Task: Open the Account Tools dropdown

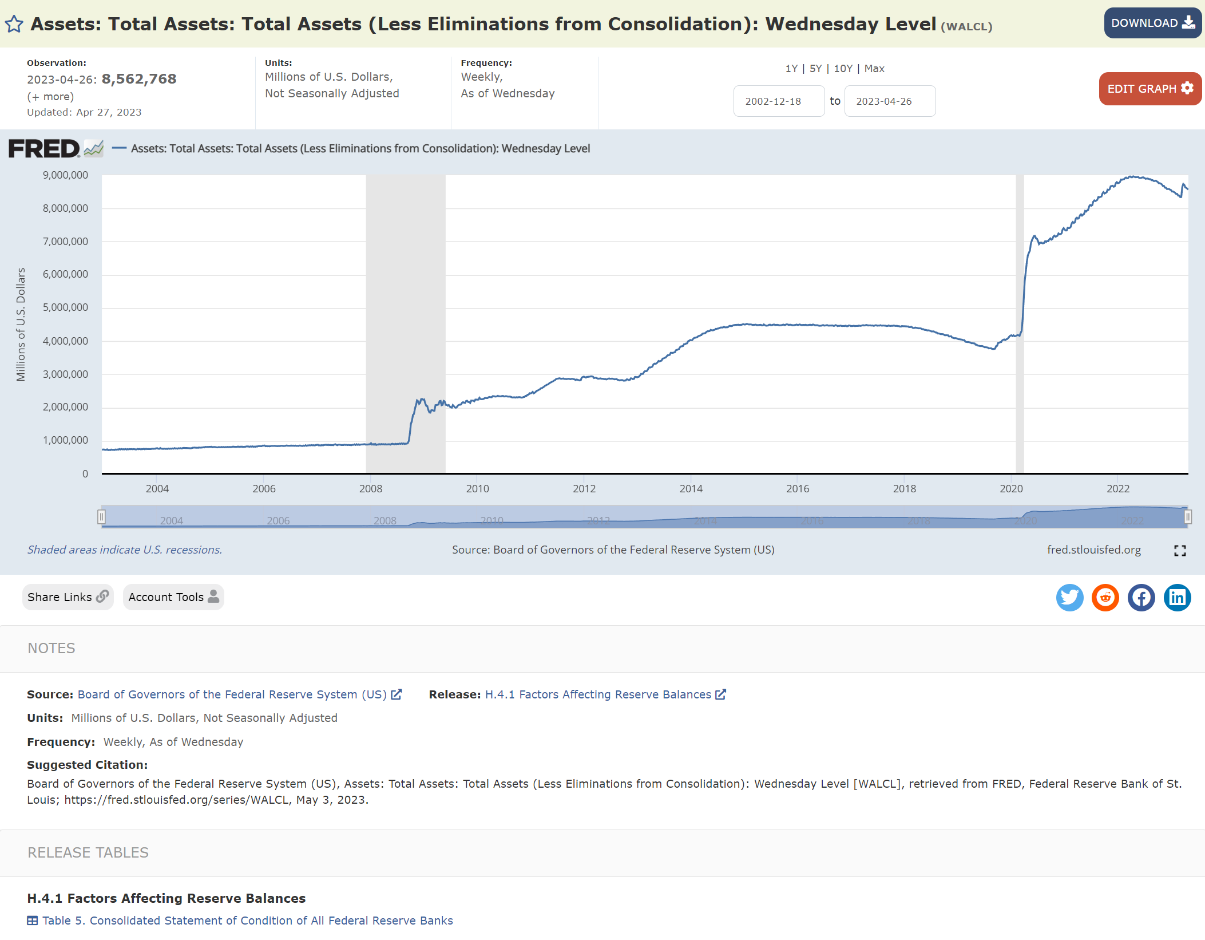Action: click(x=173, y=597)
